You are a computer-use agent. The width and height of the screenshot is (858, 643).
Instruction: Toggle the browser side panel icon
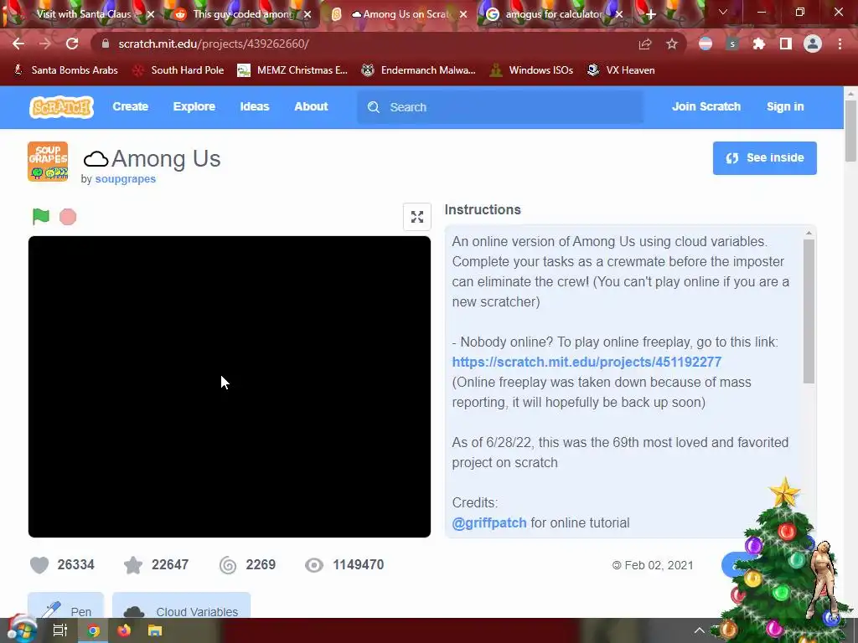click(x=786, y=44)
